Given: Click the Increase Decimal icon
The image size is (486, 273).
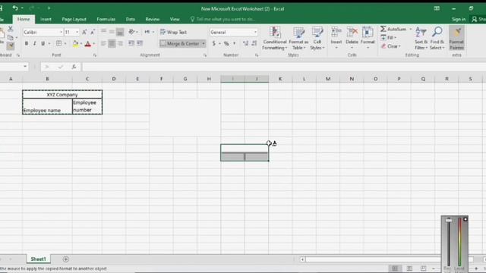Looking at the screenshot, I should point(245,44).
